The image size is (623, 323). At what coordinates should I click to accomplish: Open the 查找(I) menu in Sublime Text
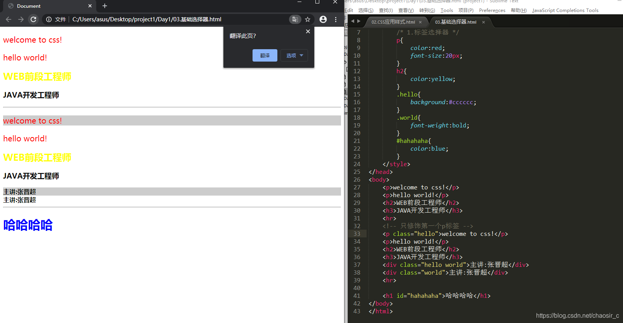[x=386, y=10]
